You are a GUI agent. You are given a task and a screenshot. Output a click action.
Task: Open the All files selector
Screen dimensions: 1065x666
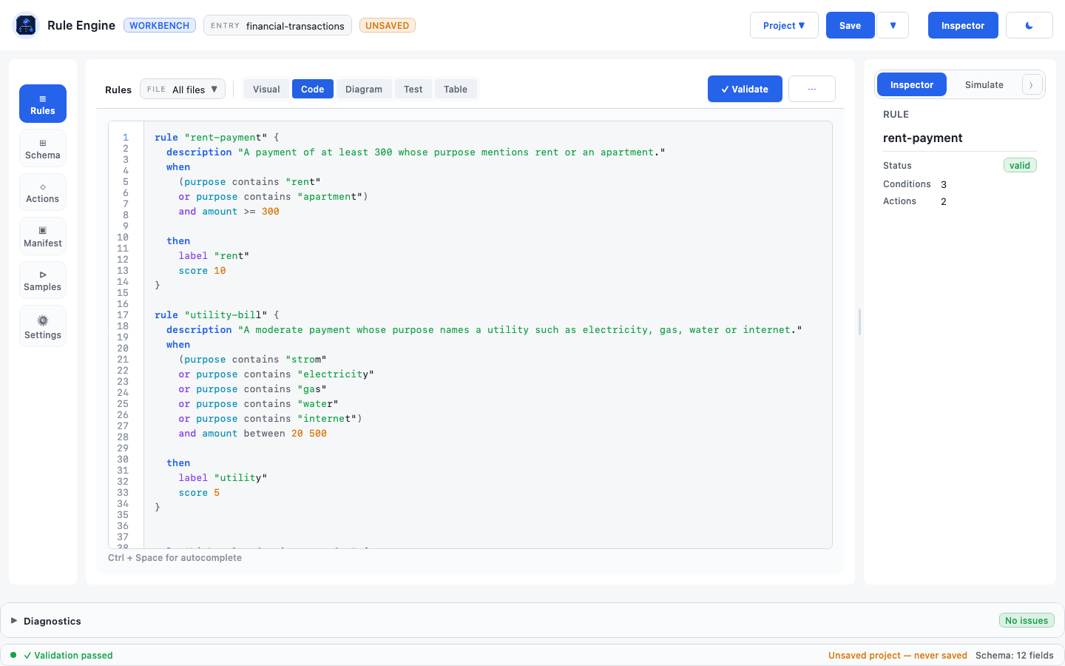pos(183,89)
